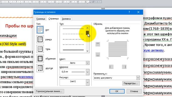Viewport: 172px width, 97px height.
Task: Choose the 'объемная' 3-D border setting icon
Action: [x=40, y=58]
